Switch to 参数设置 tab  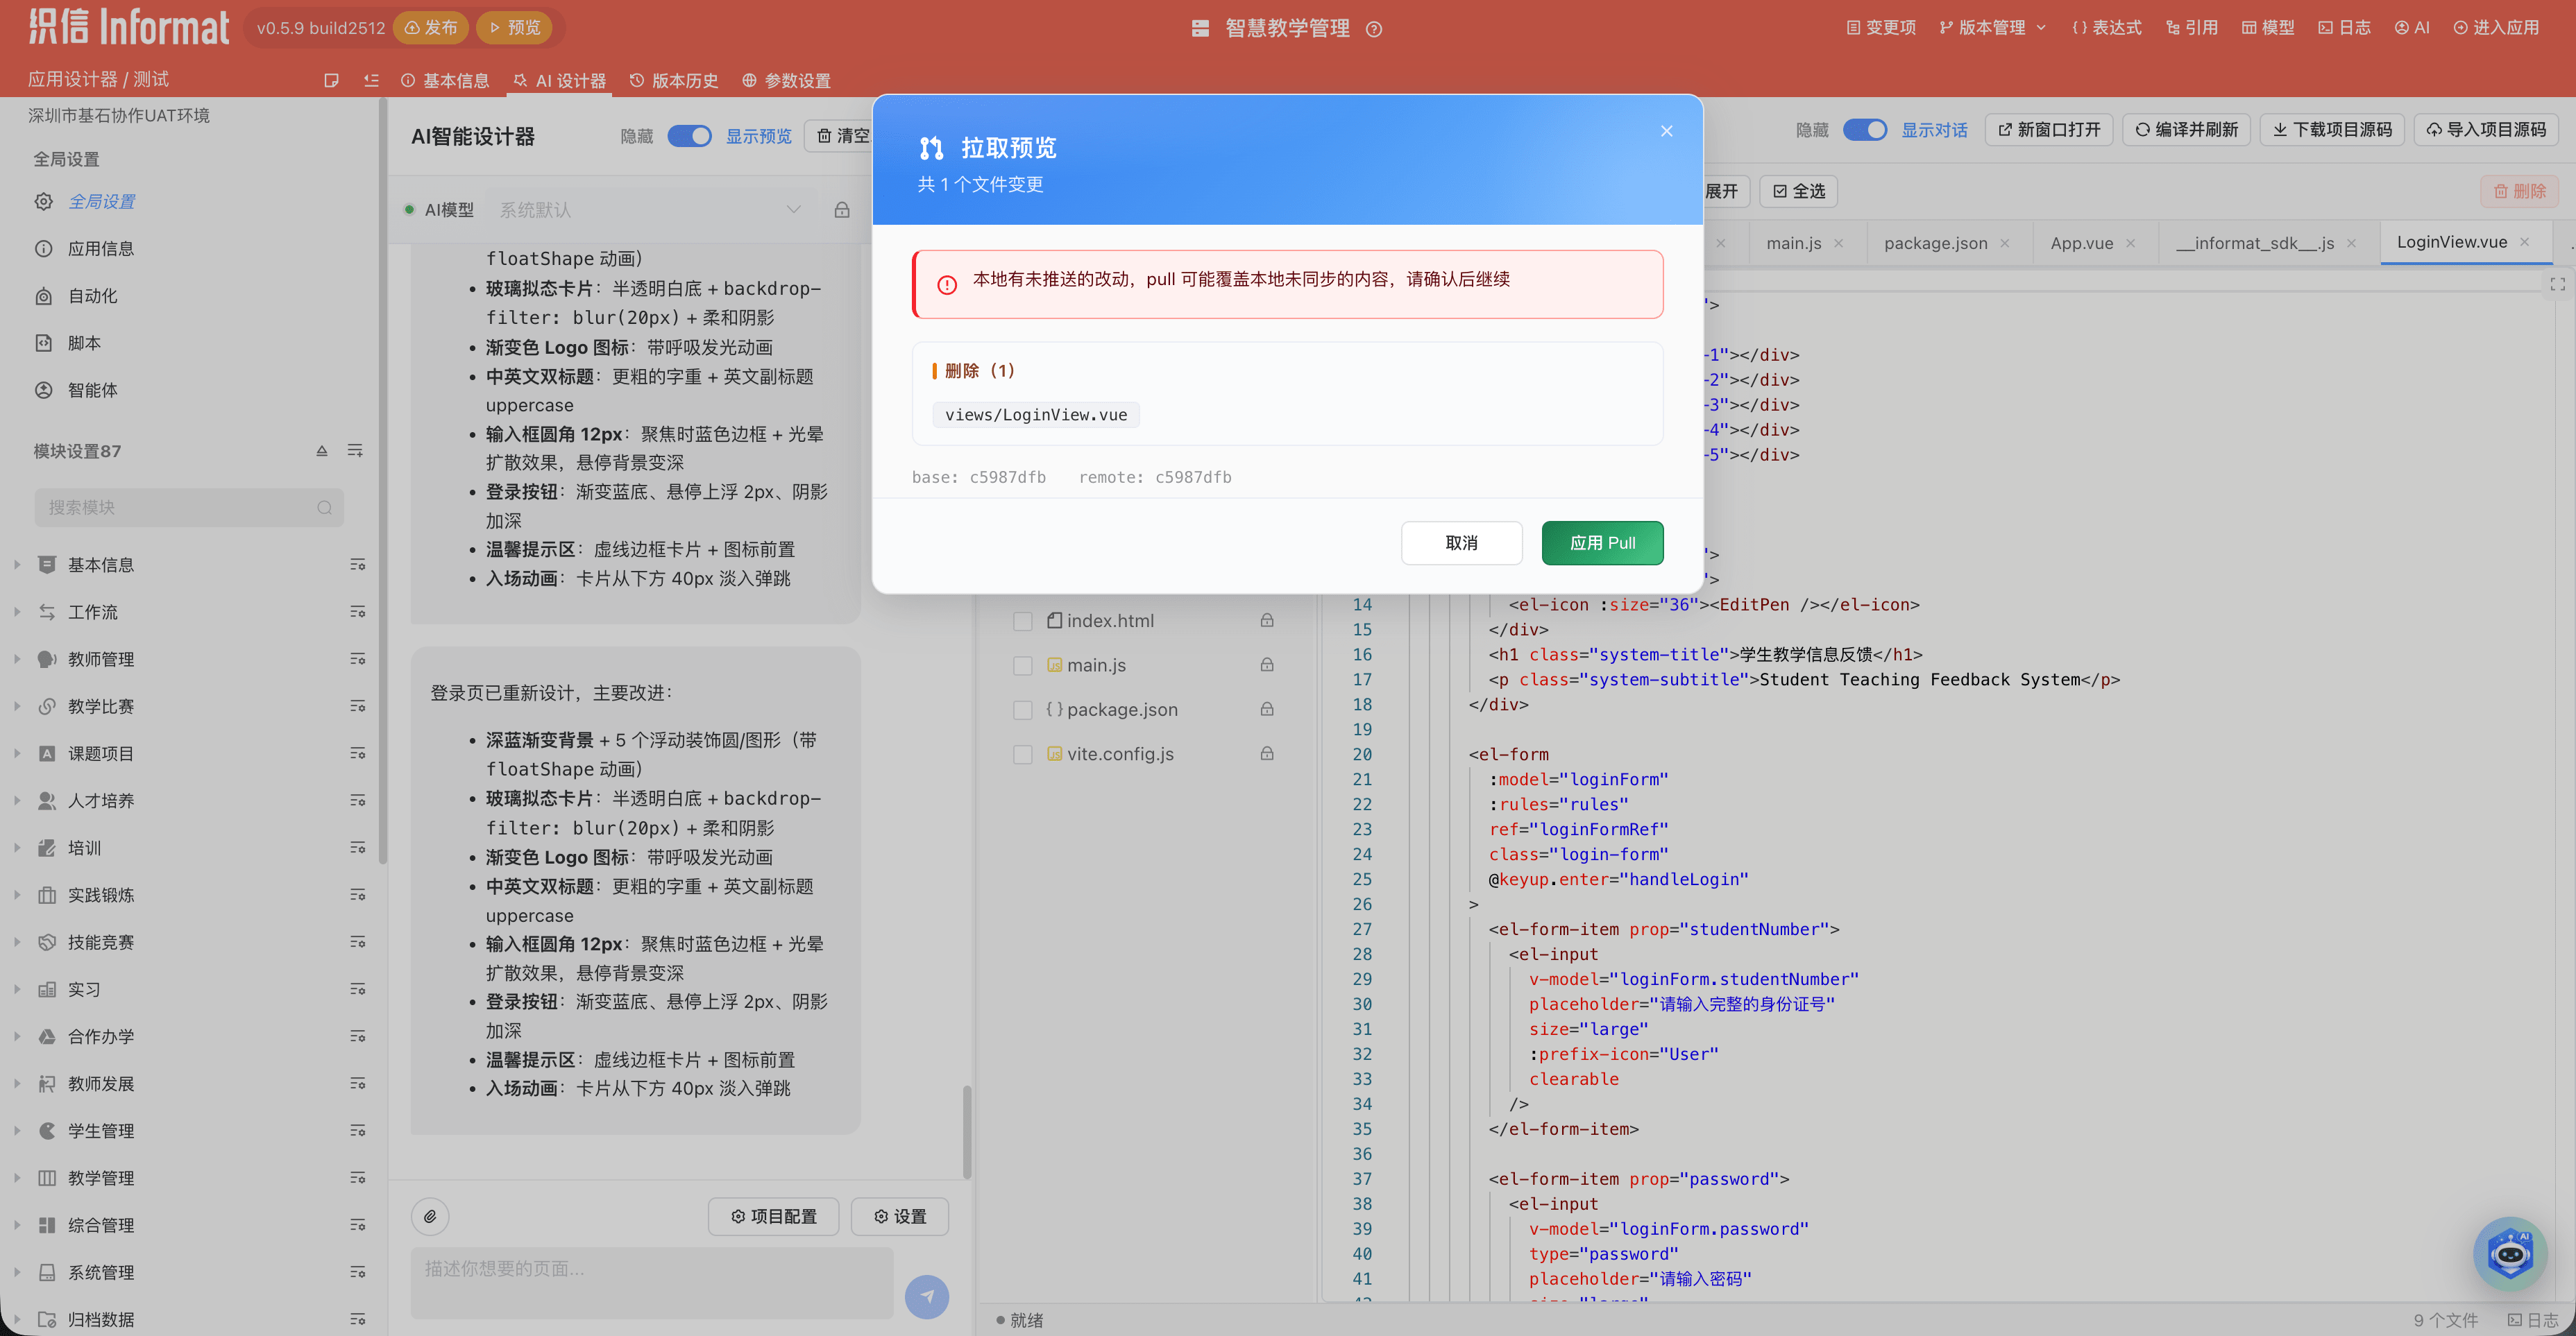(x=787, y=80)
